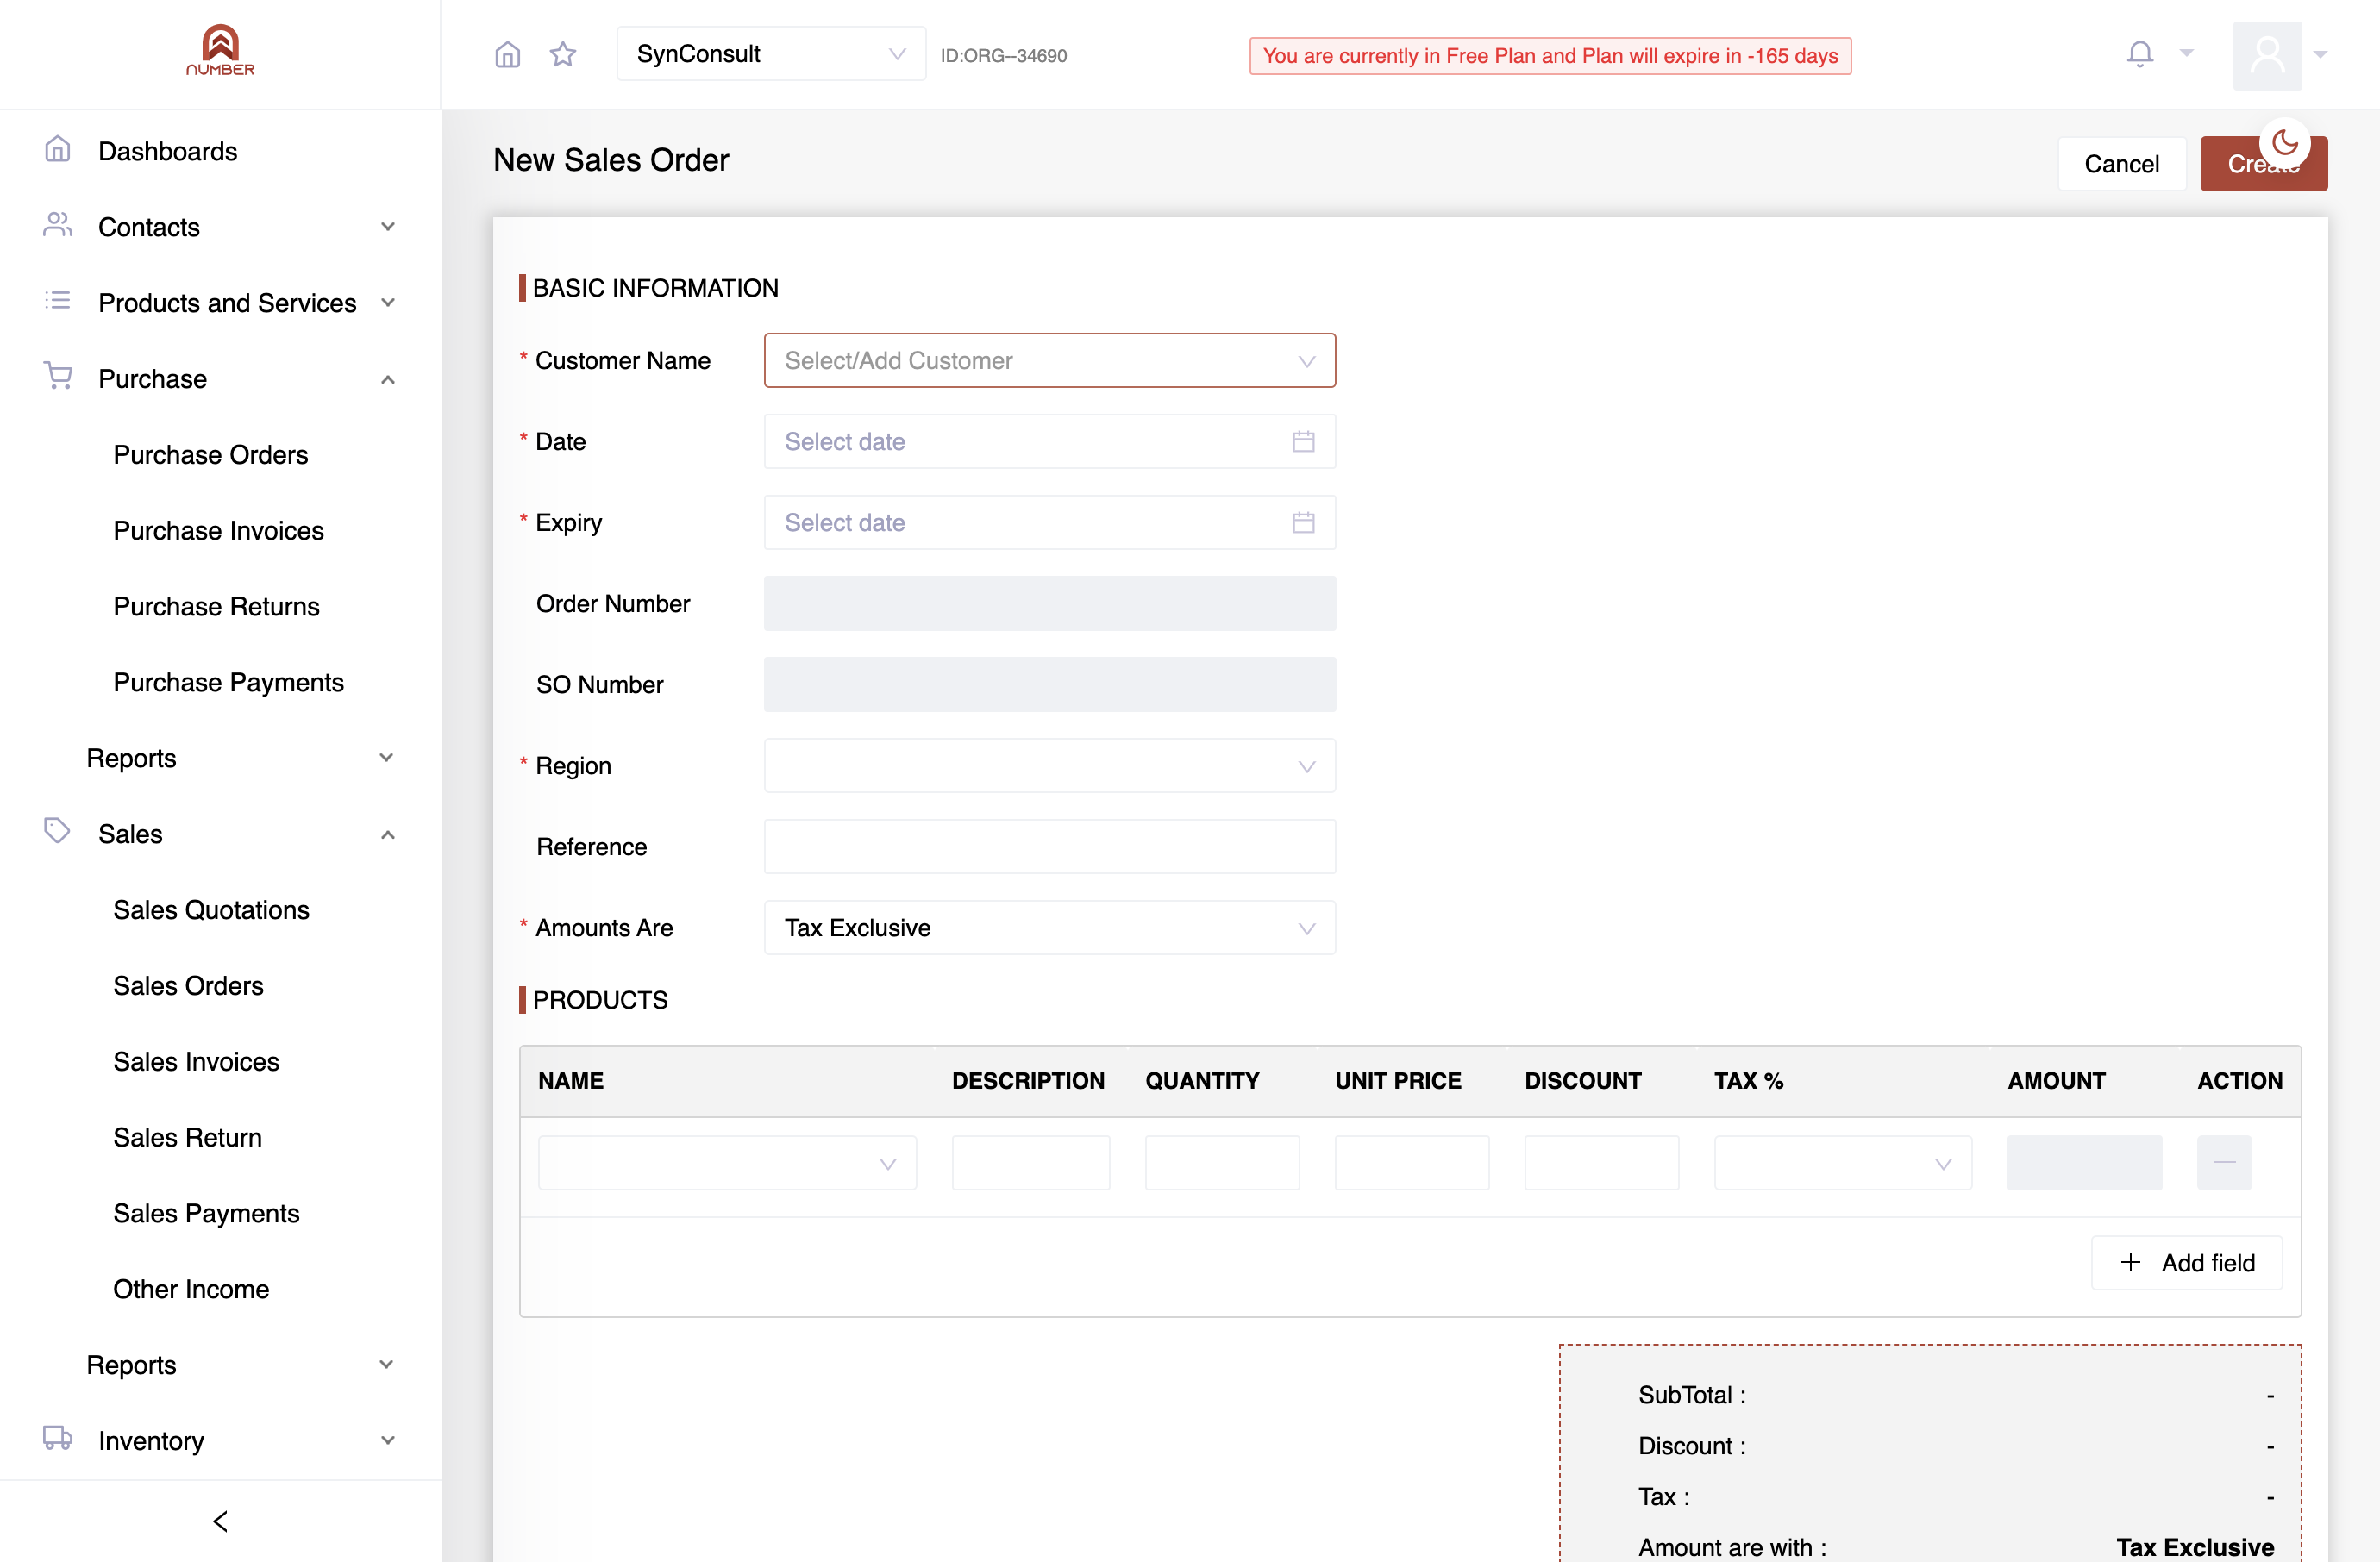The height and width of the screenshot is (1562, 2380).
Task: Click the Inventory truck icon
Action: [x=58, y=1438]
